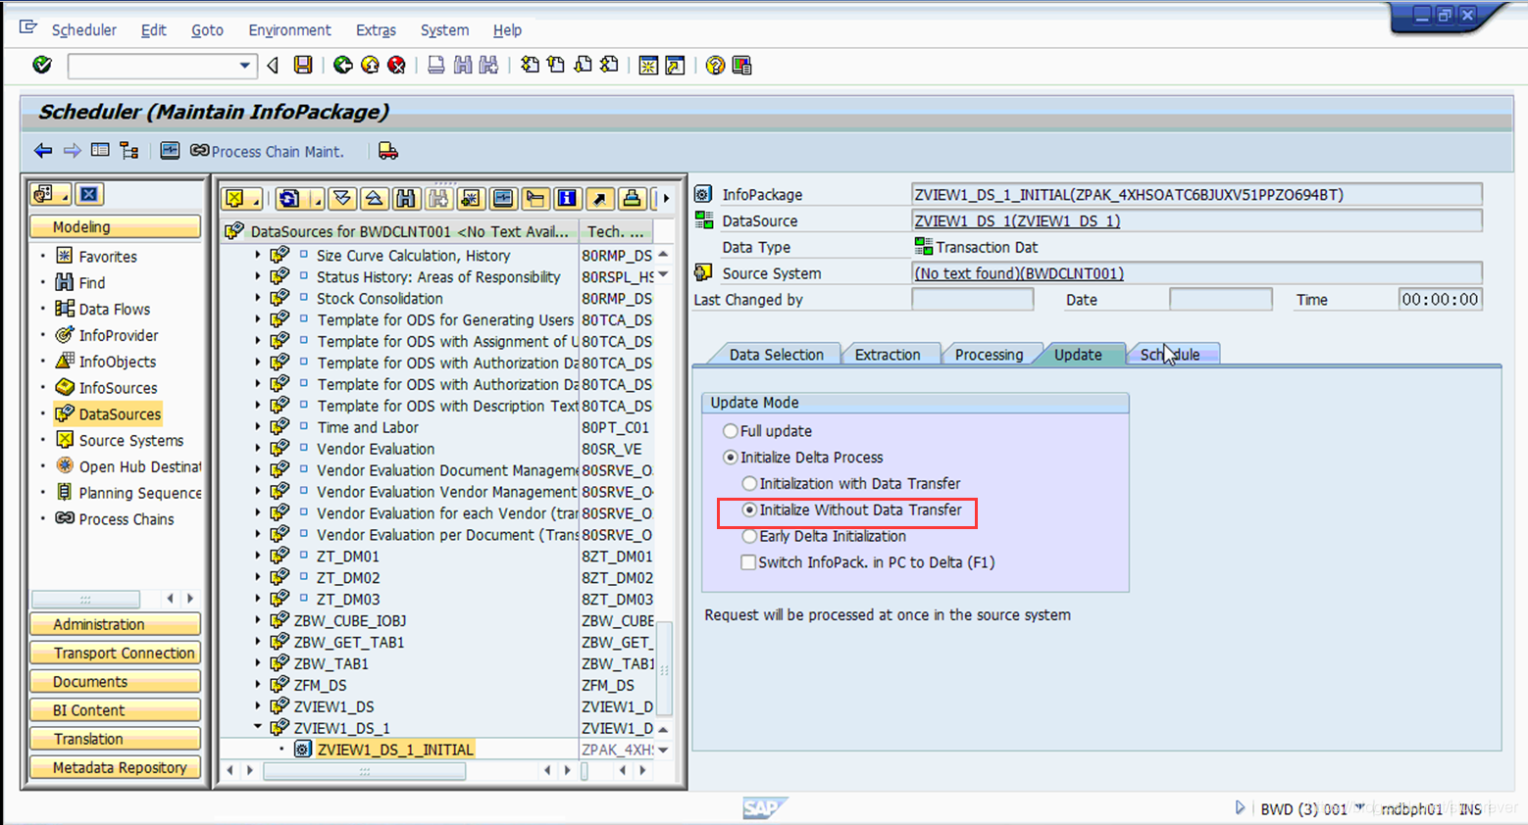Screen dimensions: 1528x825
Task: Click the Collapse Subtree double-up arrow icon
Action: coord(374,199)
